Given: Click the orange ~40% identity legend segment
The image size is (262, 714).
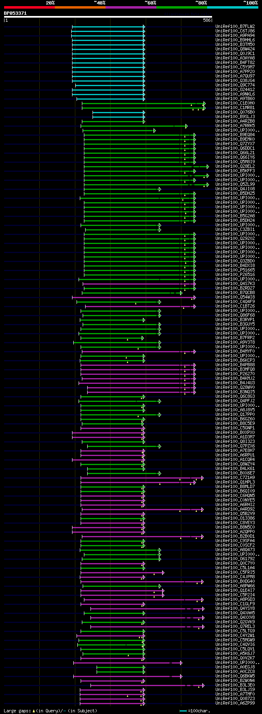Looking at the screenshot, I should click(80, 7).
